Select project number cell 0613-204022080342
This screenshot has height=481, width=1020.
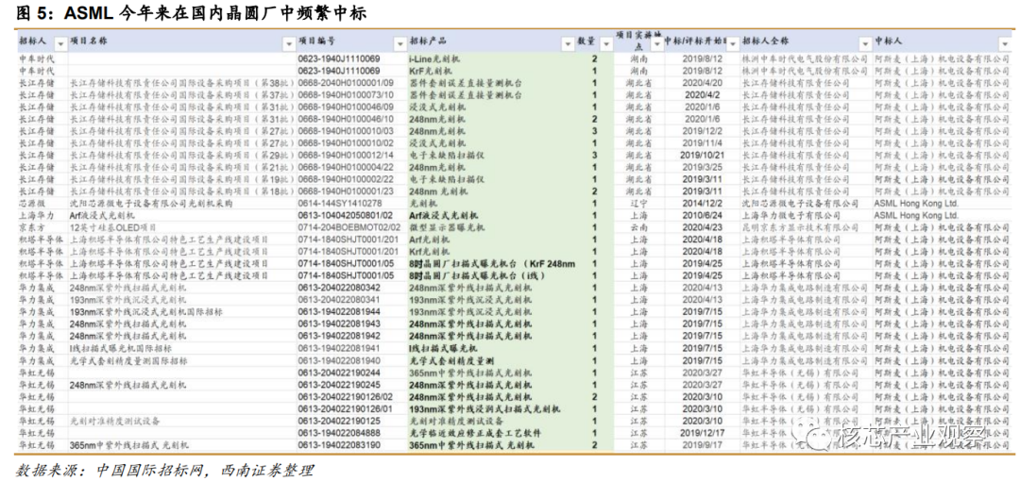click(x=339, y=288)
